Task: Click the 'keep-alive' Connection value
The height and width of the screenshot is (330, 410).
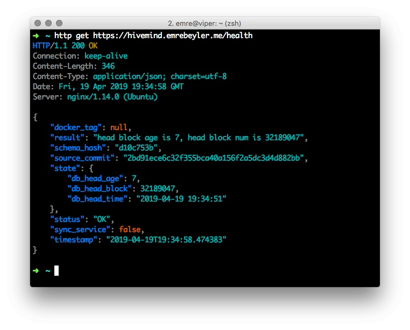Action: (x=106, y=56)
